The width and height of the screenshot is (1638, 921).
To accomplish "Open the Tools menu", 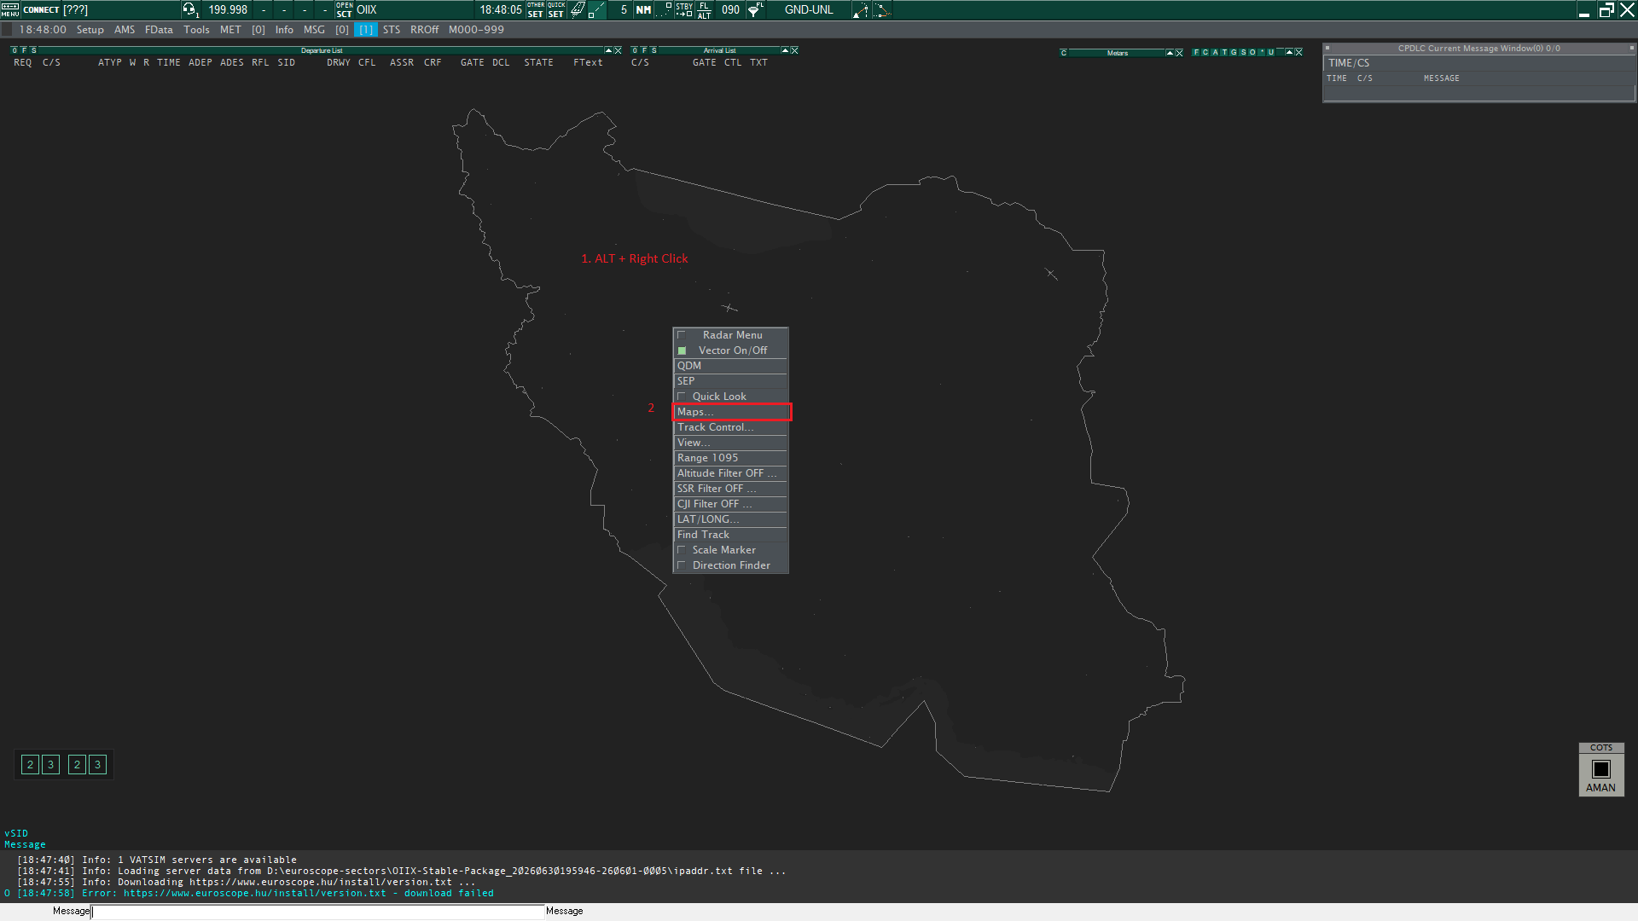I will point(196,30).
